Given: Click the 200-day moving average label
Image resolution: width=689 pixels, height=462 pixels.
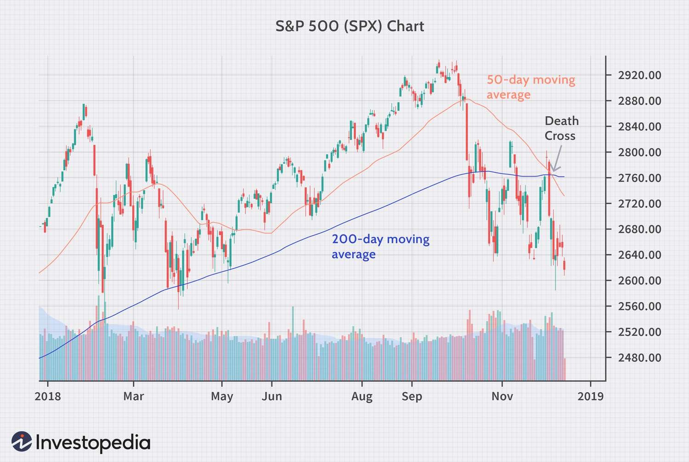Looking at the screenshot, I should [x=380, y=246].
